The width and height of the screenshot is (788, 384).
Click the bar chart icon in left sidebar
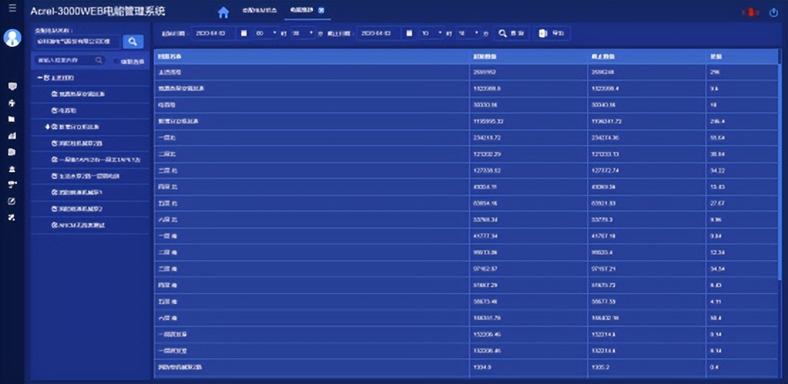point(12,135)
